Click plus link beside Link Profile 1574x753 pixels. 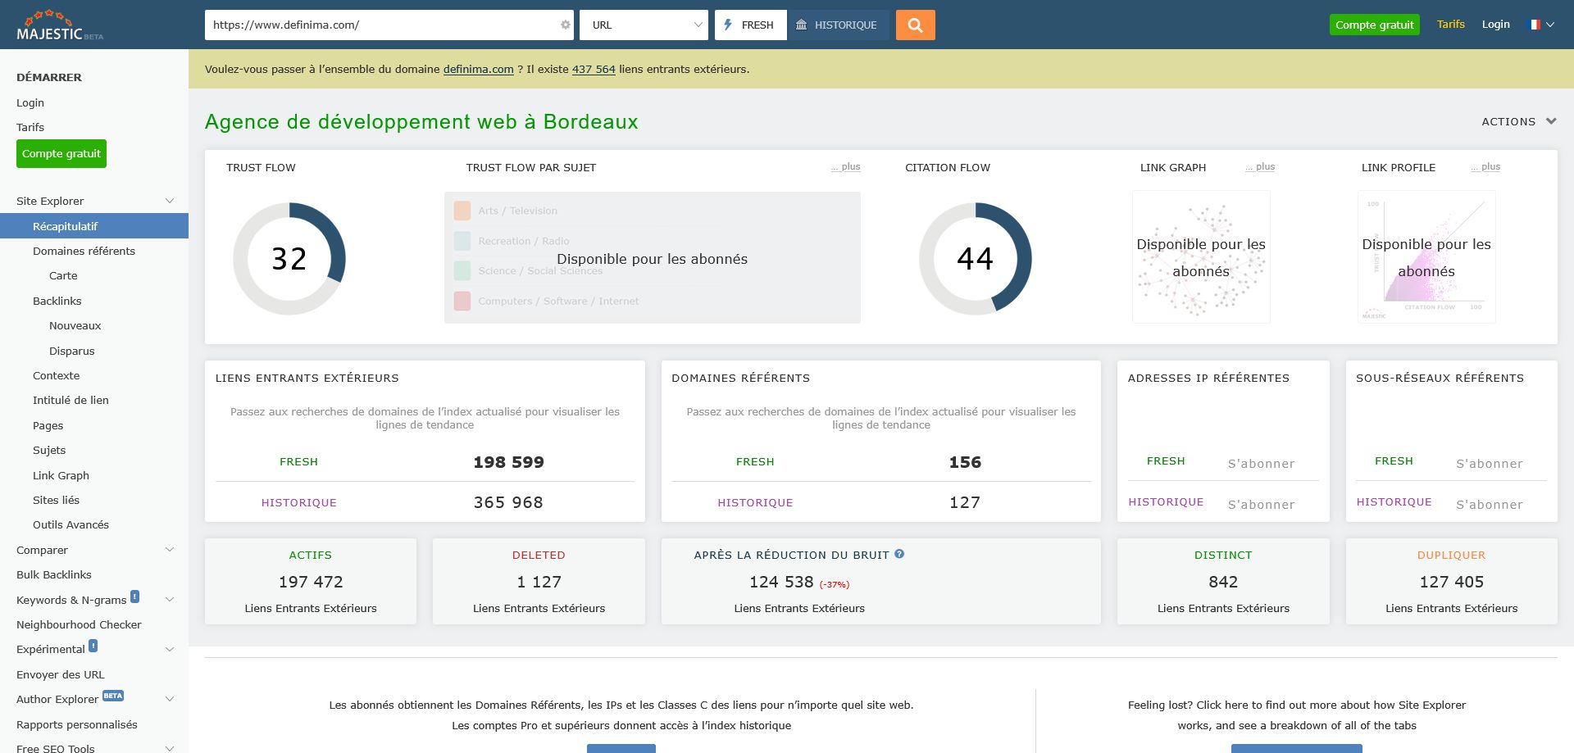point(1486,166)
